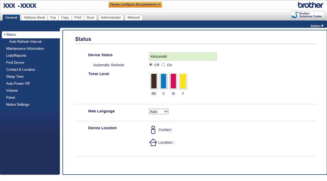Viewport: 327px width, 181px height.
Task: Open Maintenance Information page
Action: click(25, 49)
